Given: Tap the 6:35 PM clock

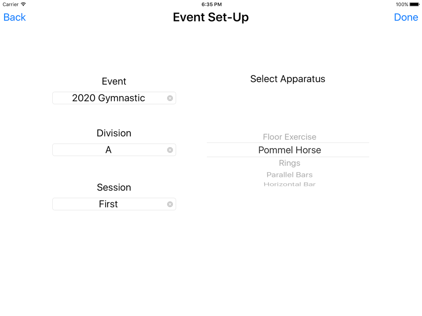Looking at the screenshot, I should pos(211,4).
